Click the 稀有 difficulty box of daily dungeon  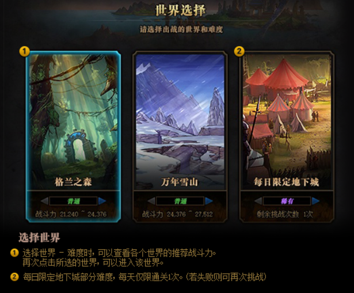tap(287, 201)
